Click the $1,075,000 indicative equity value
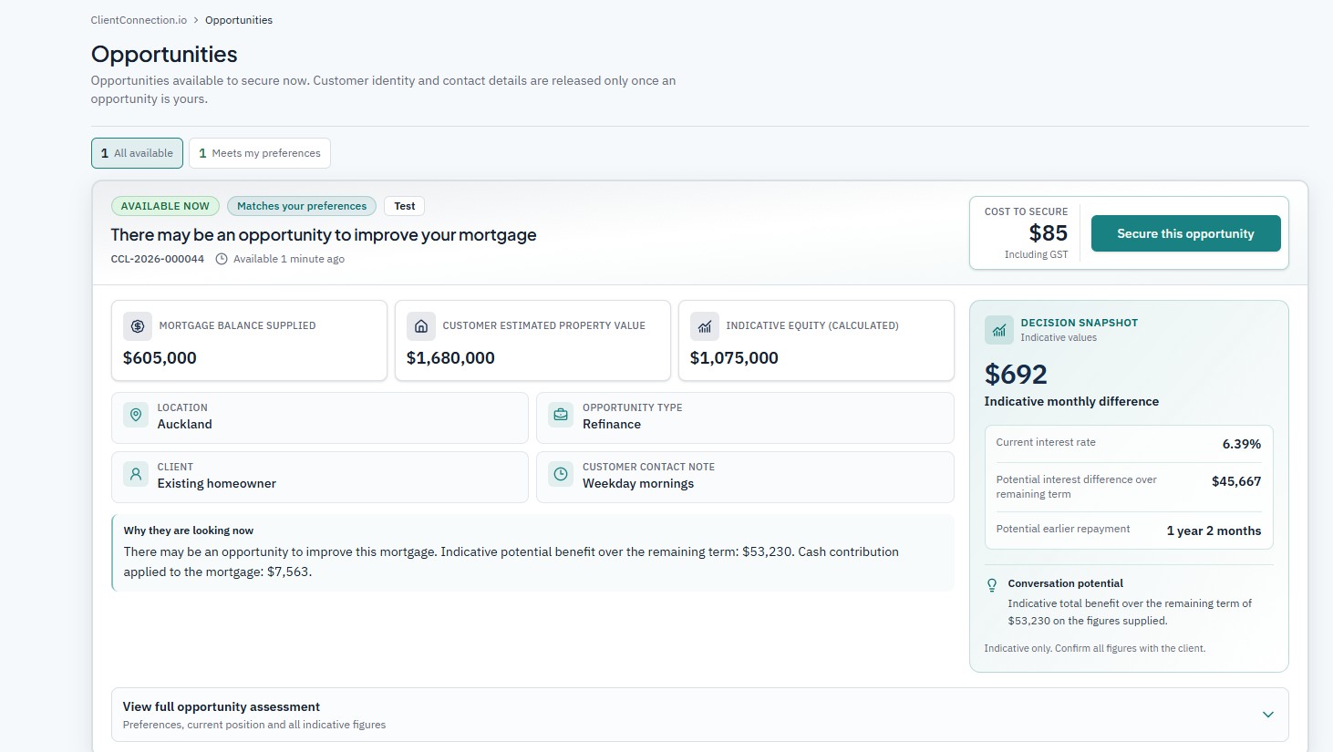This screenshot has height=752, width=1333. click(x=734, y=358)
